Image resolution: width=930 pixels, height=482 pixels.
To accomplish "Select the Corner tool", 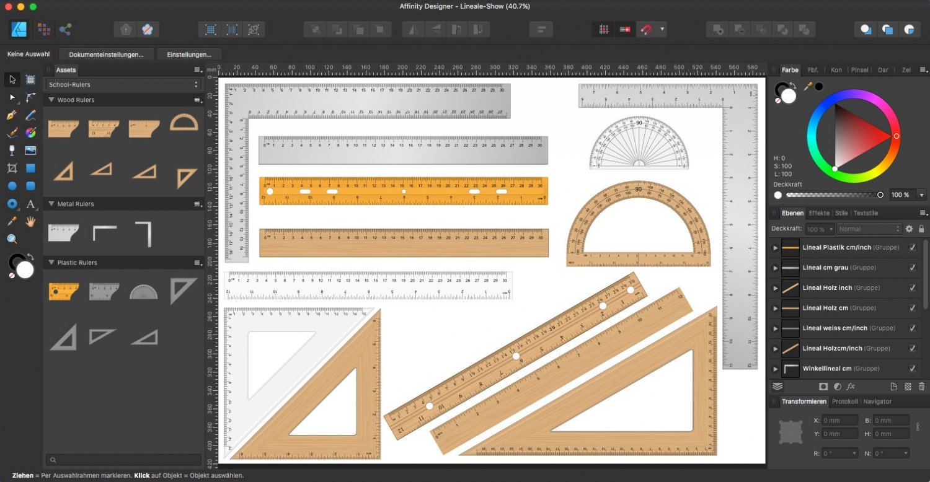I will click(30, 97).
